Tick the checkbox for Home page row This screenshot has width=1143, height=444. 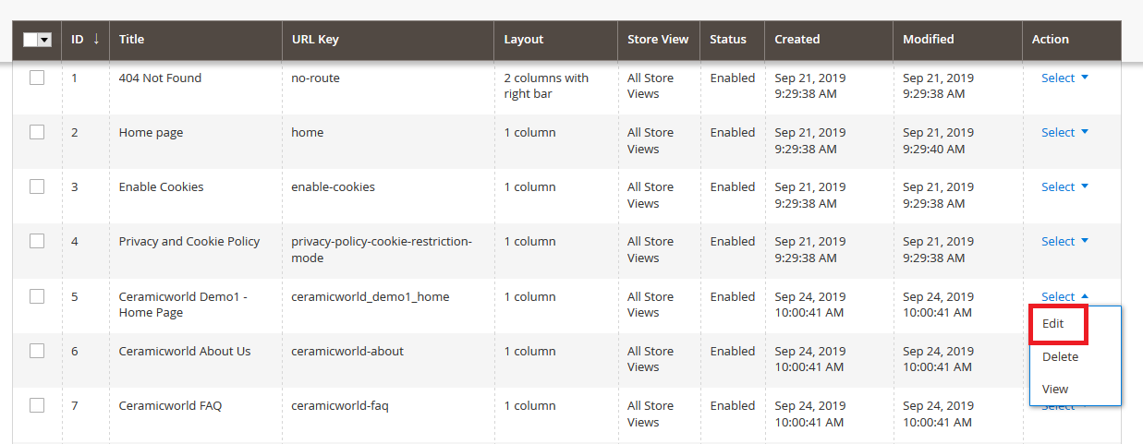[37, 132]
